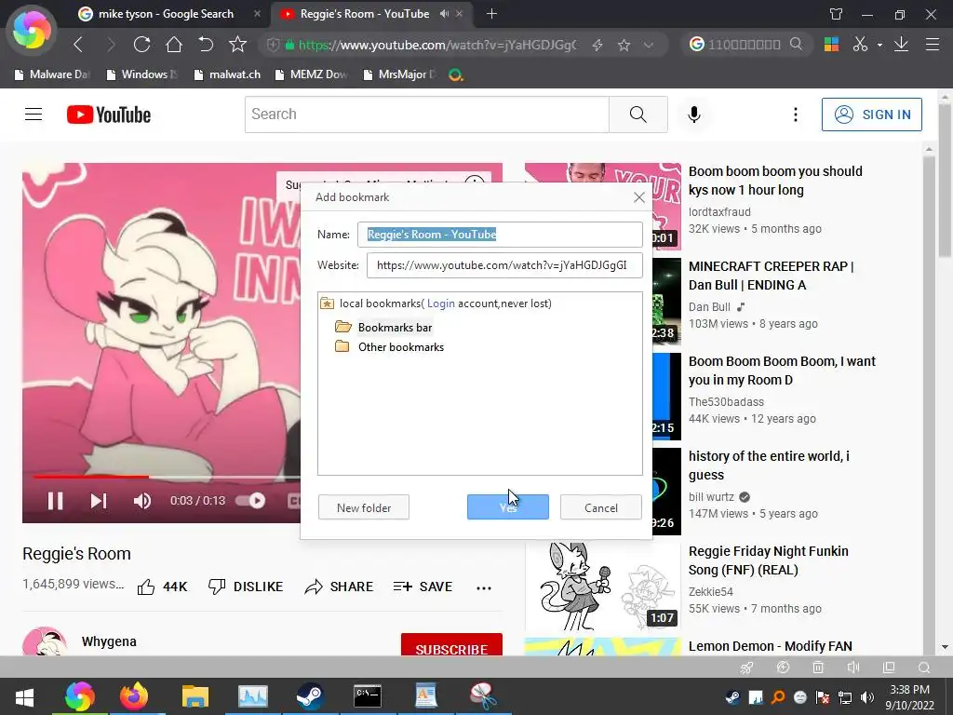The height and width of the screenshot is (715, 953).
Task: Reload the current page
Action: tap(141, 45)
